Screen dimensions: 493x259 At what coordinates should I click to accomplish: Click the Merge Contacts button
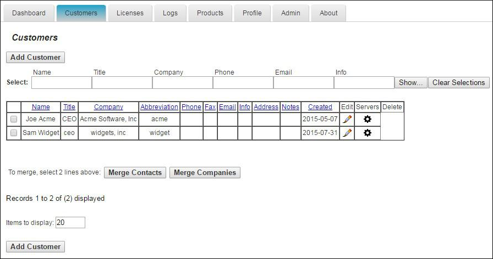pos(135,173)
